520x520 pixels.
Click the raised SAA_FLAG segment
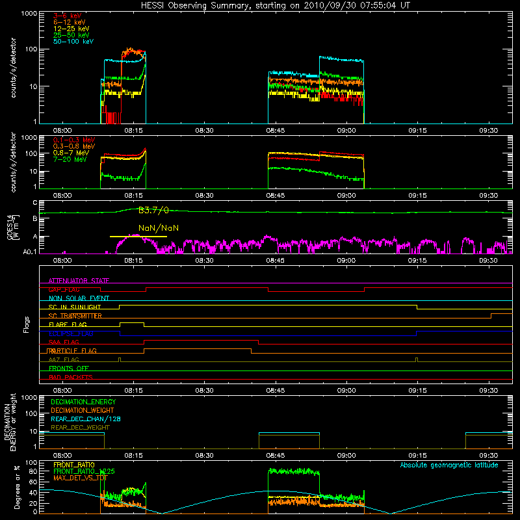point(201,341)
